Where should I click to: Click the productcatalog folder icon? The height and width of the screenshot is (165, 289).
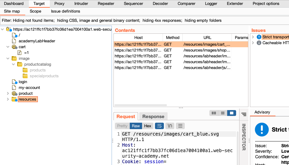20,64
